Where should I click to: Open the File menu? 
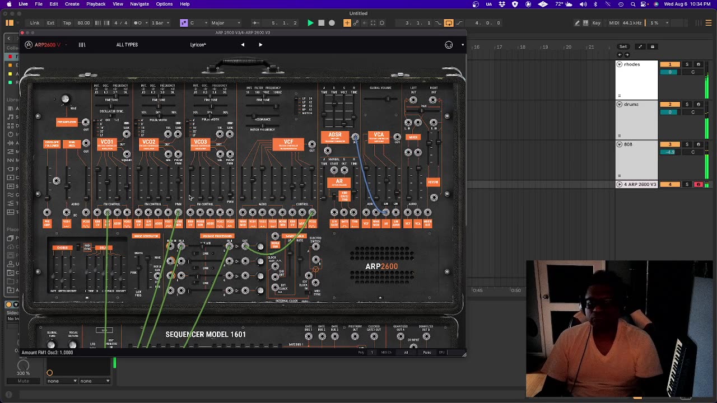[39, 4]
